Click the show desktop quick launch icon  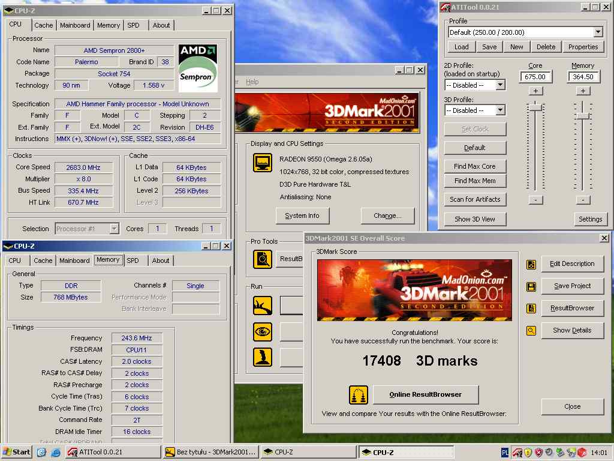(41, 453)
